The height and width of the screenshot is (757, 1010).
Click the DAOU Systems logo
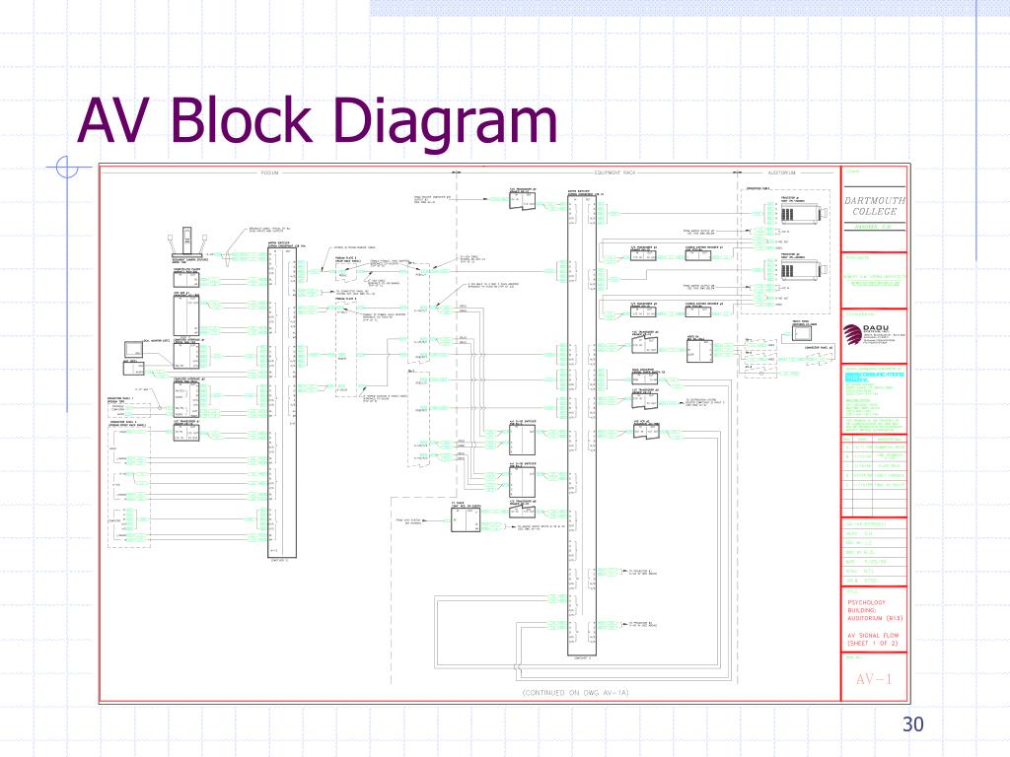tap(874, 335)
